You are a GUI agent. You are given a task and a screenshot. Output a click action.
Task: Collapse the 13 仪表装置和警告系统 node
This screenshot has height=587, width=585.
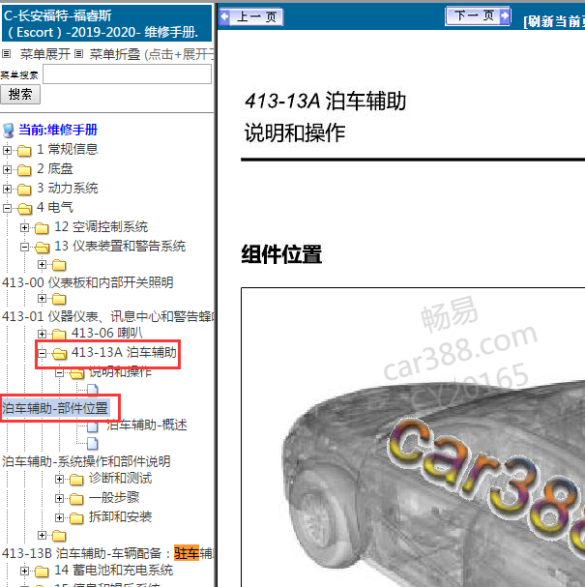[24, 247]
